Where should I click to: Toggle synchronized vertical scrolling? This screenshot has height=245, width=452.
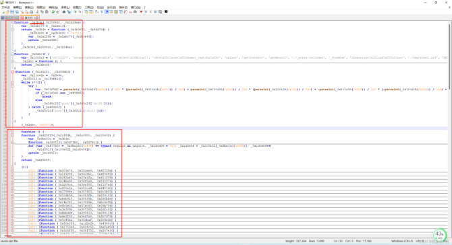pyautogui.click(x=86, y=12)
